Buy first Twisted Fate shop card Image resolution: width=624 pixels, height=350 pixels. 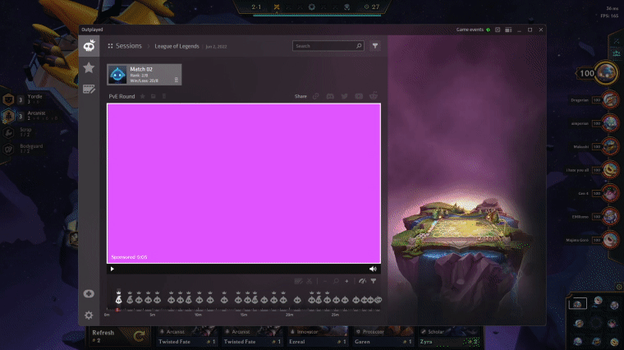click(x=186, y=337)
